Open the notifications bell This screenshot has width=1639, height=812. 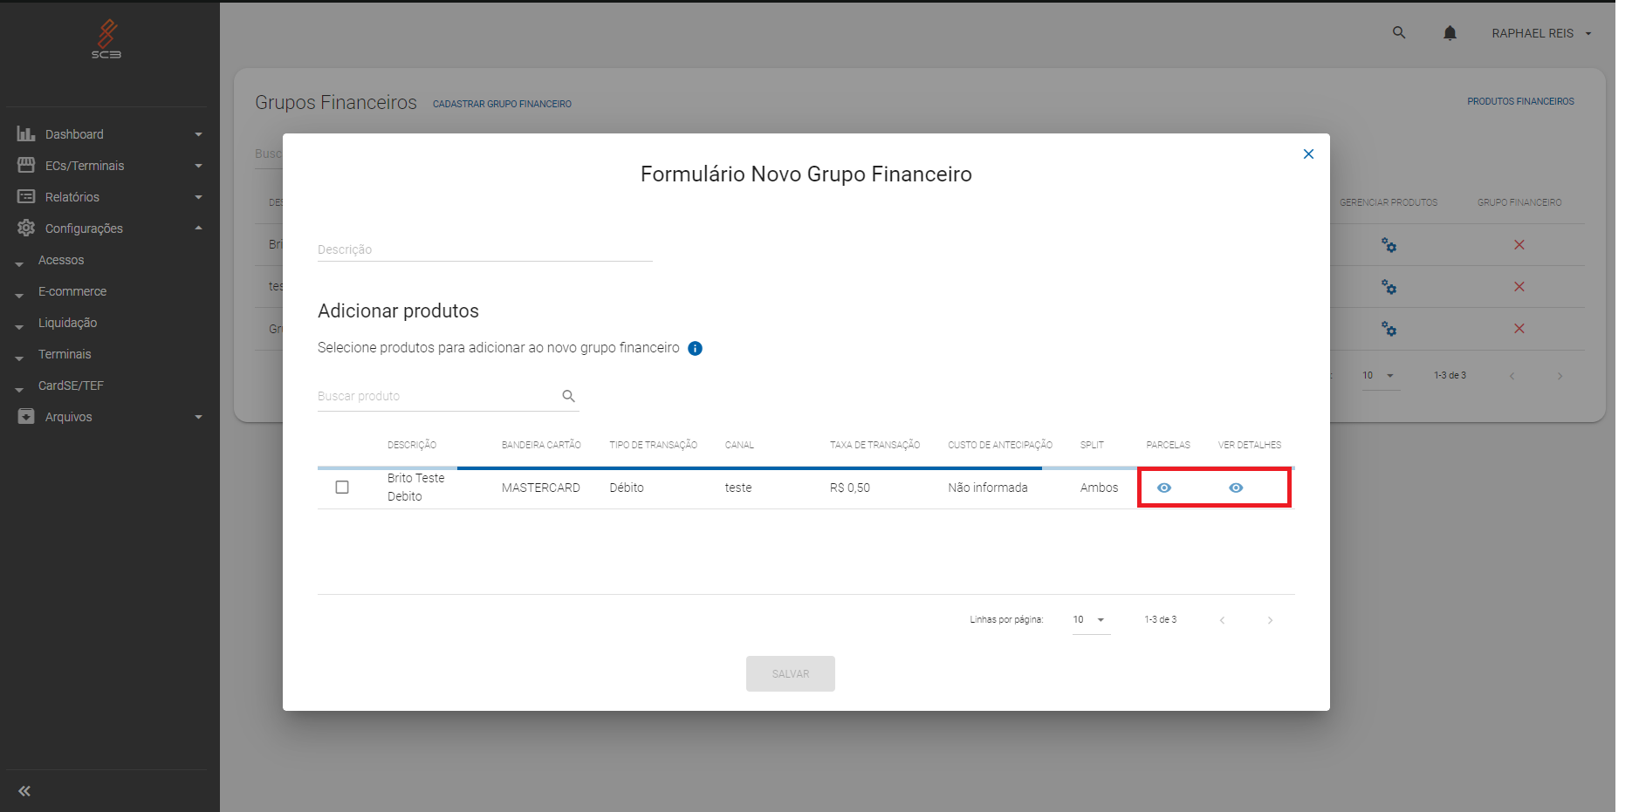tap(1450, 33)
